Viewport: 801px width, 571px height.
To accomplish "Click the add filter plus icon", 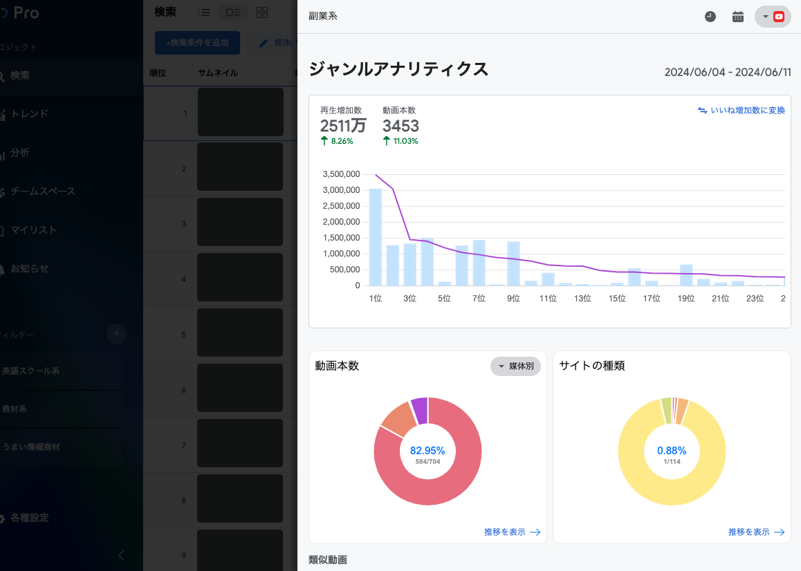I will (x=116, y=335).
